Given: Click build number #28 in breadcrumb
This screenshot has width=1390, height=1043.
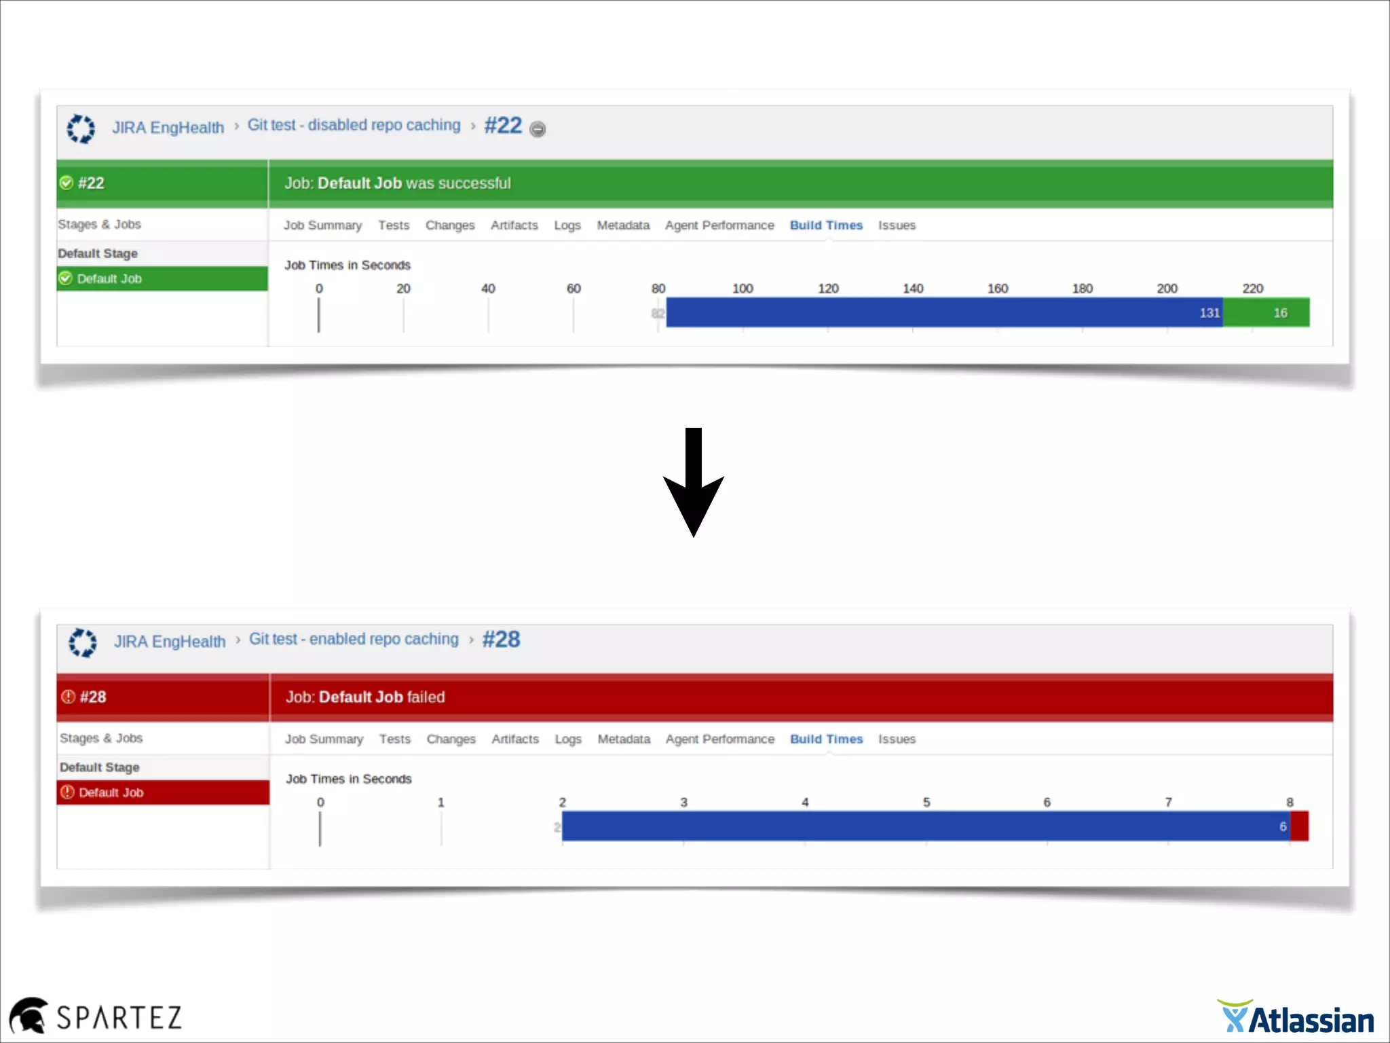Looking at the screenshot, I should pyautogui.click(x=501, y=640).
